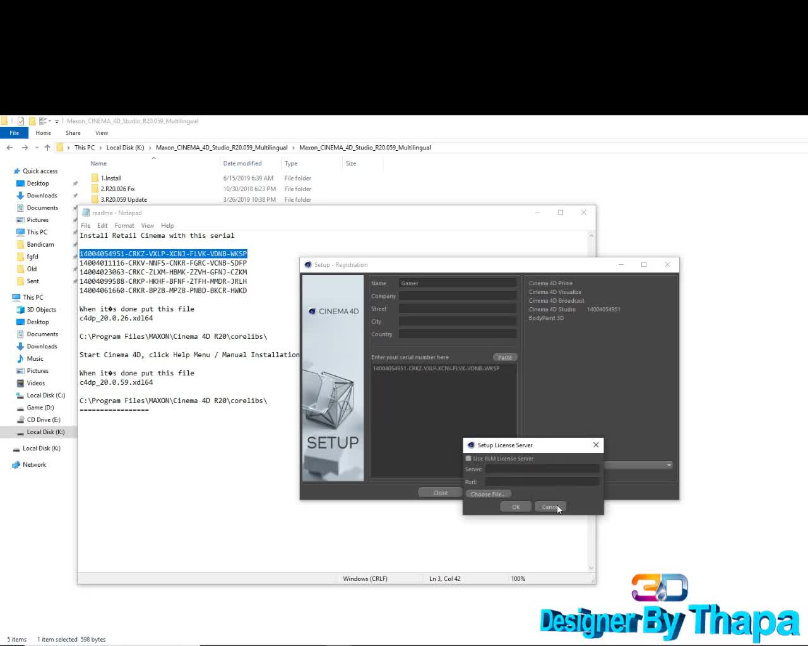The height and width of the screenshot is (646, 808).
Task: Cancel the Setup License Server dialog
Action: click(x=550, y=507)
